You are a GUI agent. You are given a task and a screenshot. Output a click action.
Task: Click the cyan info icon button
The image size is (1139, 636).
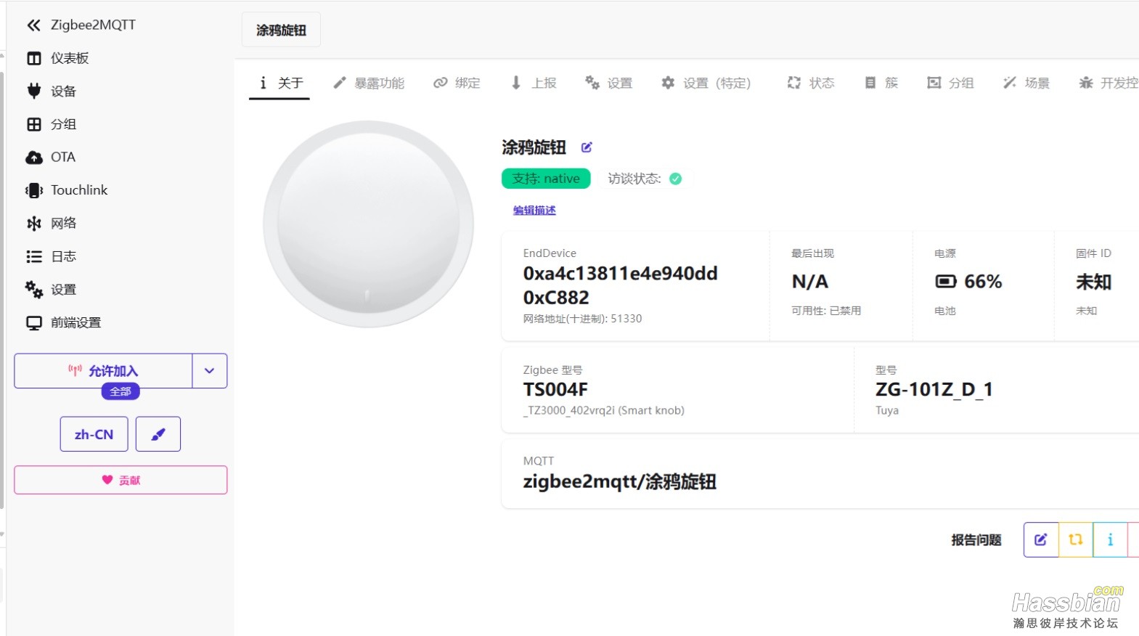coord(1109,539)
